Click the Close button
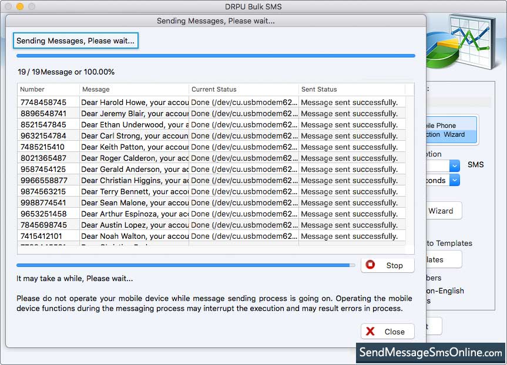 [387, 332]
